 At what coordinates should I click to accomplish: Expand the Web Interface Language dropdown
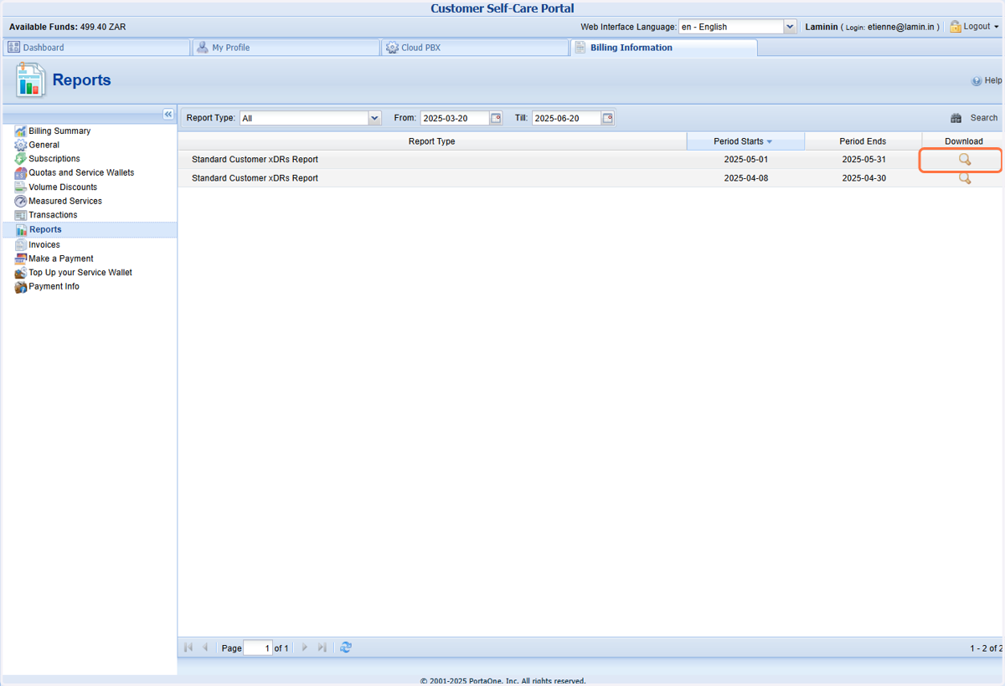coord(789,27)
